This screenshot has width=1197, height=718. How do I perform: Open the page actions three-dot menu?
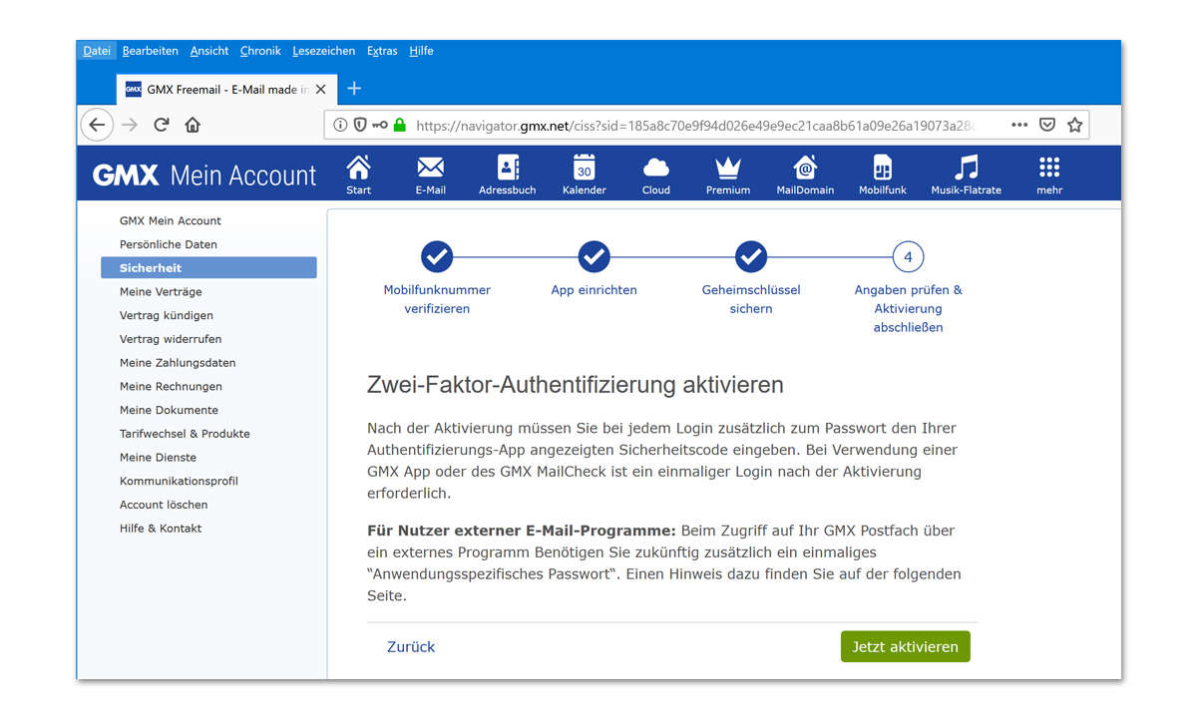(x=1019, y=125)
